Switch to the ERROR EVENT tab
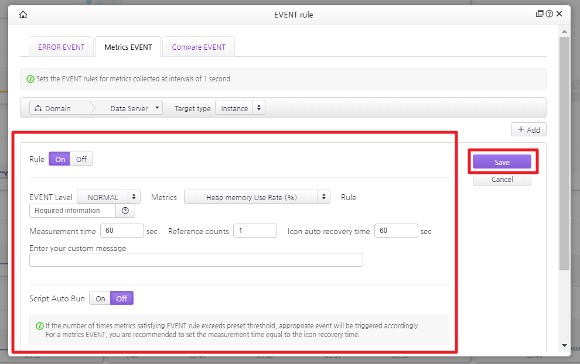 point(62,47)
